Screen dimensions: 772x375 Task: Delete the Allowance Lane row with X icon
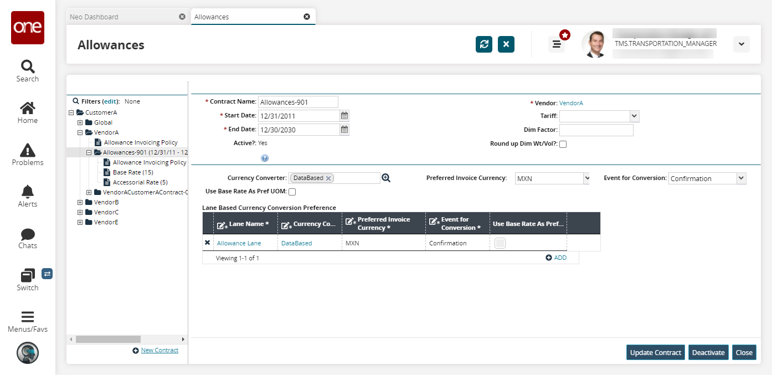pos(208,243)
